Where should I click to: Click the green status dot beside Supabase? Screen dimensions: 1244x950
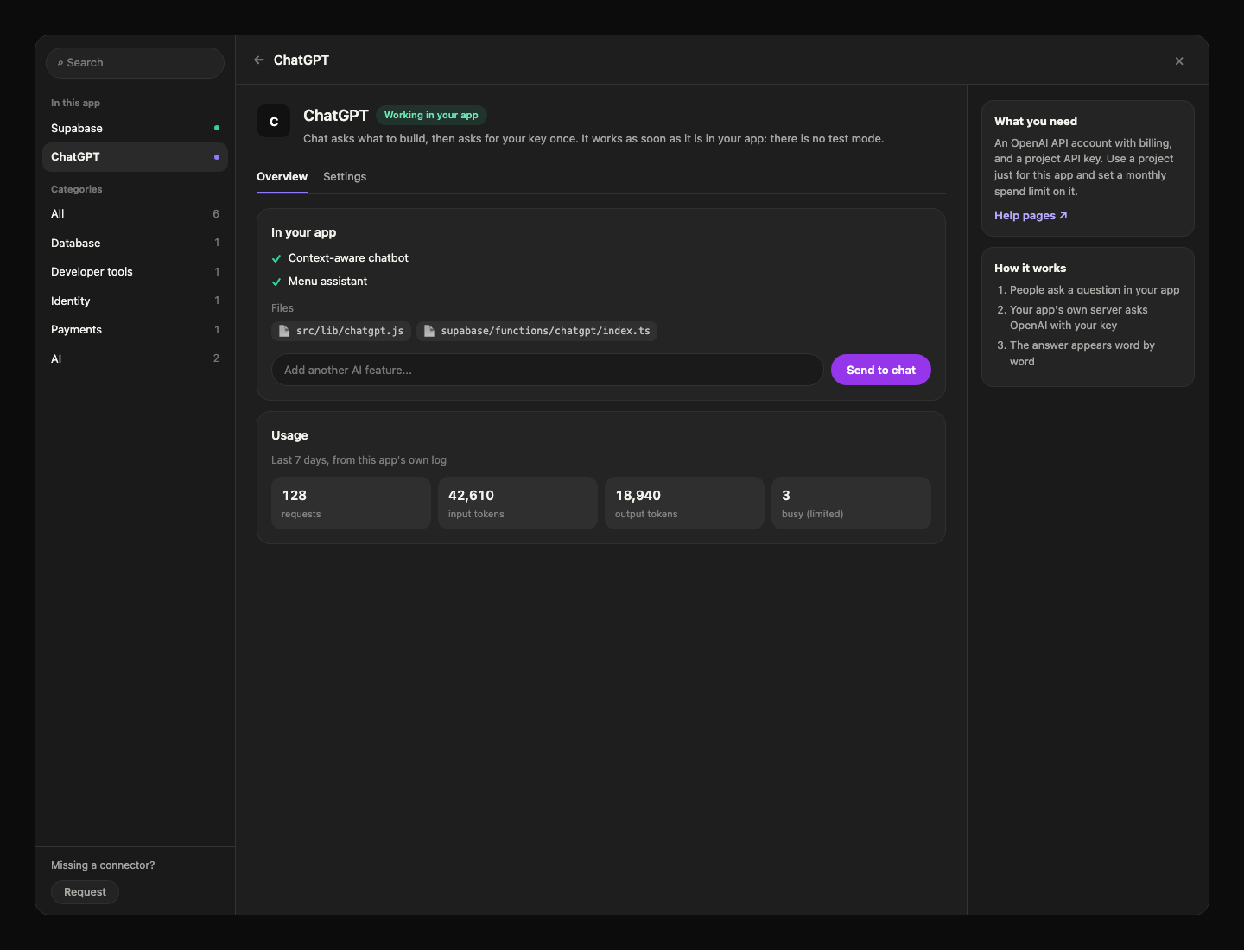click(x=217, y=128)
